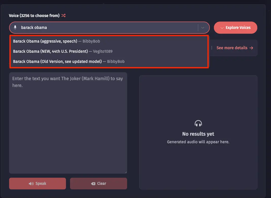Screen dimensions: 271x198
Task: Click the text area resize handle
Action: pyautogui.click(x=126, y=172)
